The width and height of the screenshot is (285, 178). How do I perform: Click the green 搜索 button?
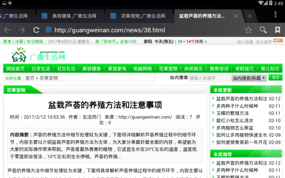tap(275, 77)
